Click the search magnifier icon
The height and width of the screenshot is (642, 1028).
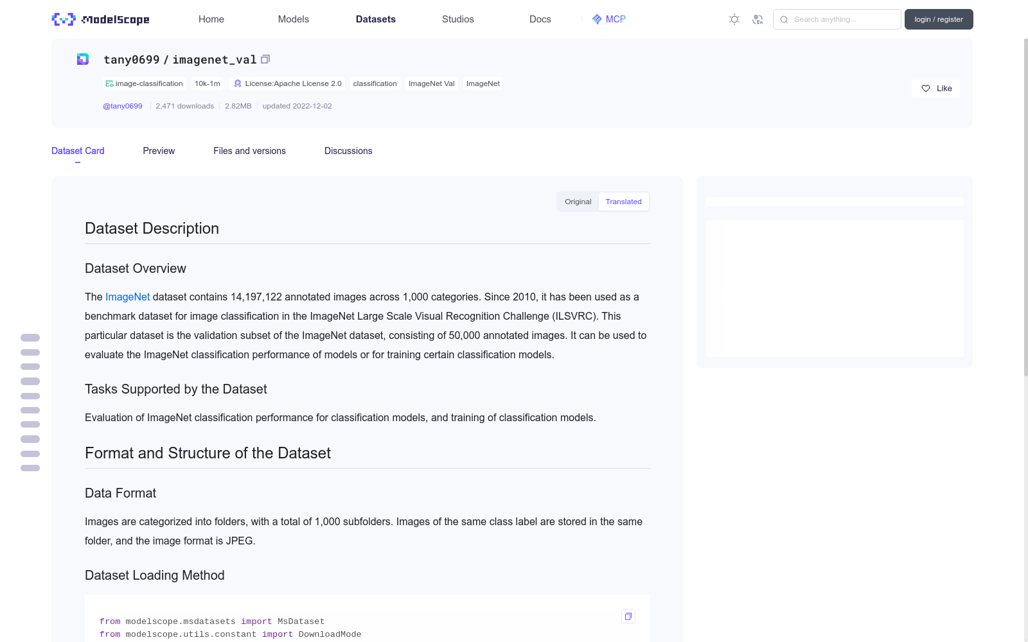tap(784, 19)
